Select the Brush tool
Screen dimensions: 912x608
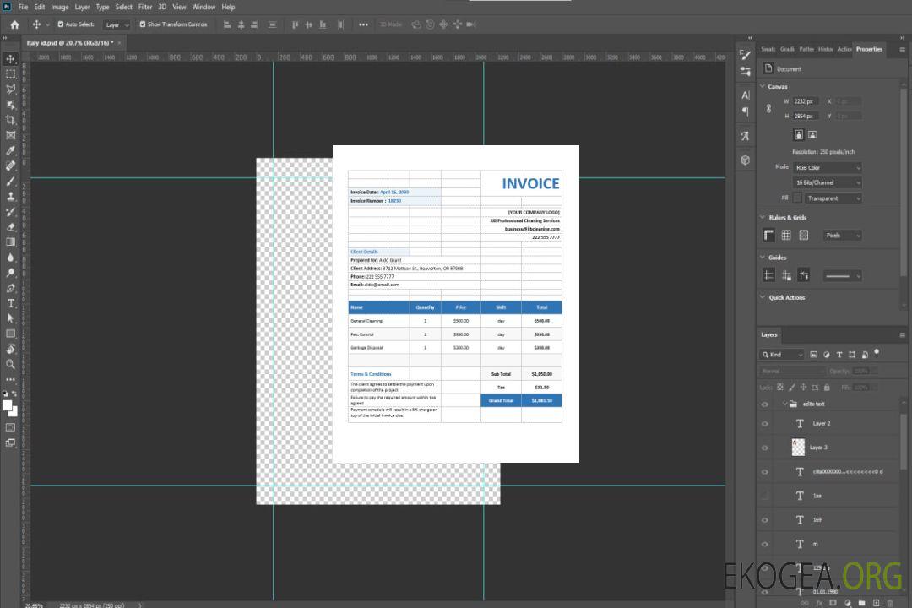click(x=10, y=181)
